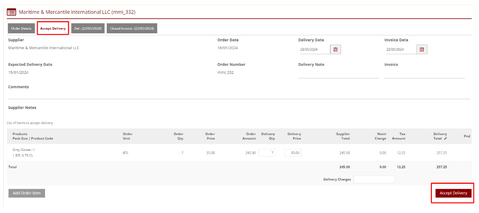Click the dark red Accept Delivery button
Screen dimensions: 479x213
coord(453,193)
